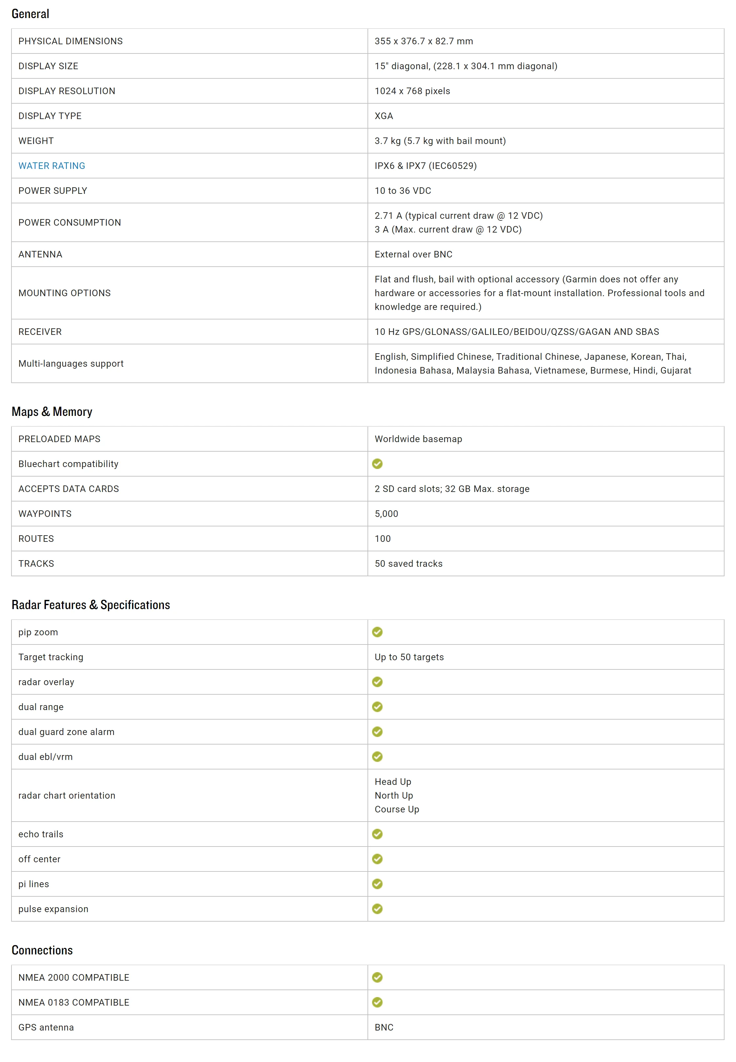Viewport: 736px width, 1062px height.
Task: Click the dual range checkmark icon
Action: pos(377,707)
